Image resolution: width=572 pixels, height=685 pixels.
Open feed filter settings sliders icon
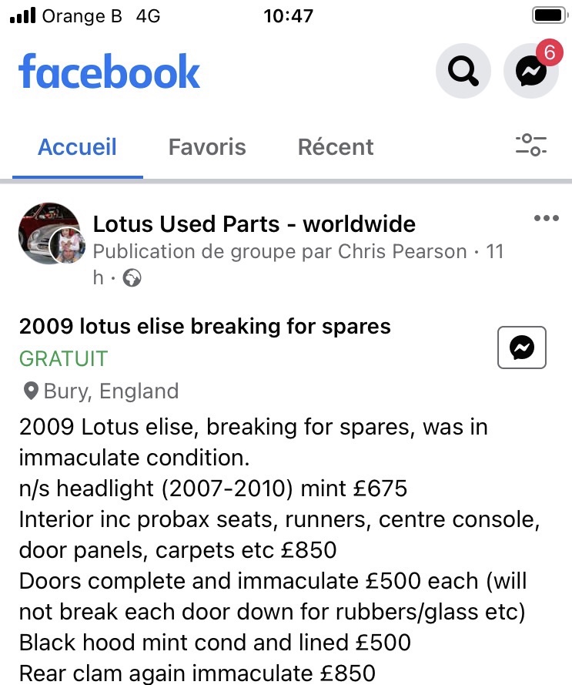pos(530,146)
